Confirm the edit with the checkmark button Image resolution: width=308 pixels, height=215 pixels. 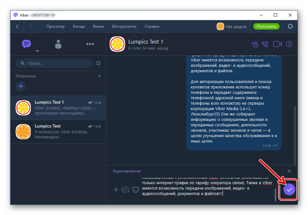[289, 190]
